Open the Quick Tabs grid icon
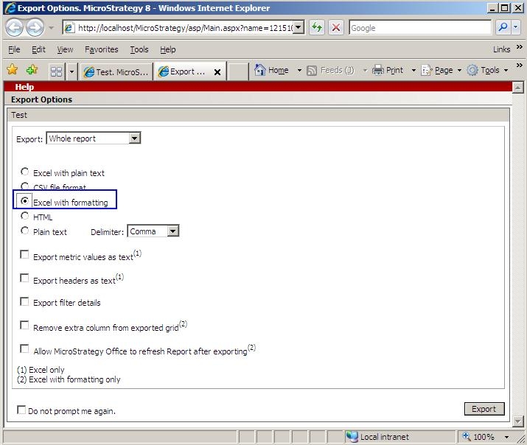Viewport: 527px width, 445px height. (x=56, y=71)
